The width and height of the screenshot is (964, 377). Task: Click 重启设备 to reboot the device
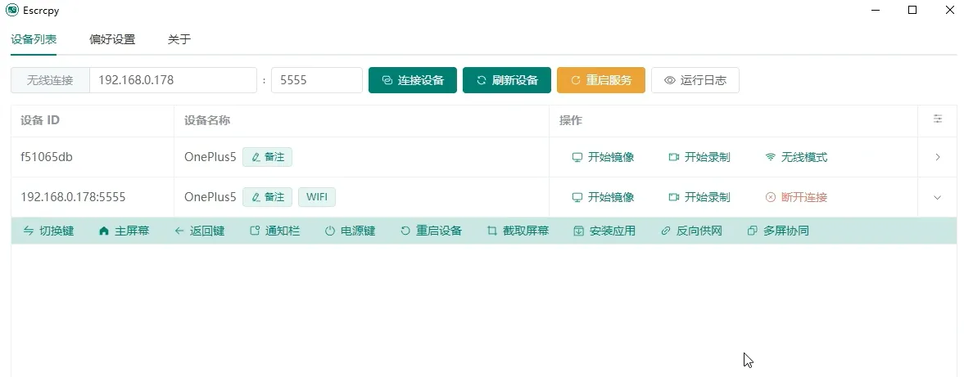tap(431, 231)
